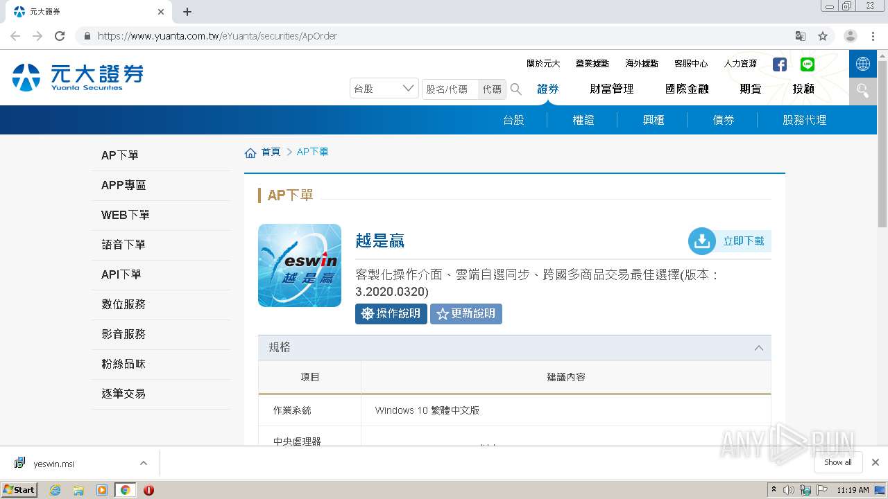This screenshot has height=499, width=888.
Task: Click the volume icon in system tray
Action: pyautogui.click(x=789, y=490)
